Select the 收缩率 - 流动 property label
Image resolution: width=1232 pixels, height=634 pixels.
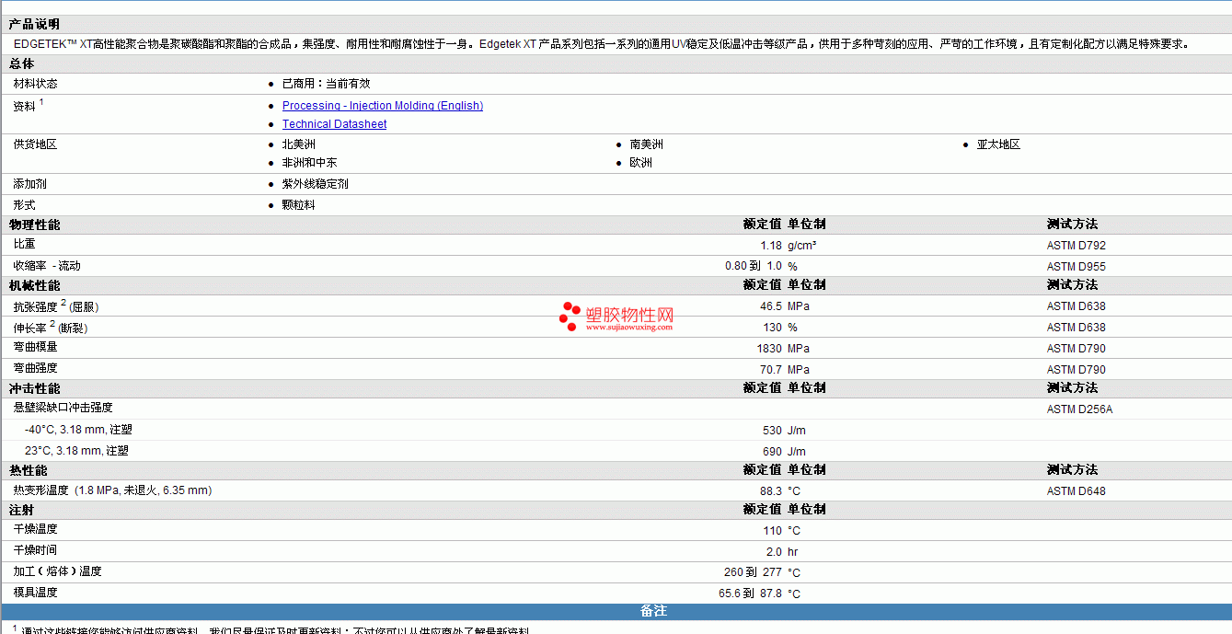pyautogui.click(x=47, y=266)
